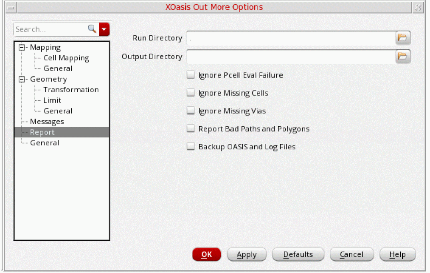
Task: Select General under Geometry
Action: pos(58,111)
